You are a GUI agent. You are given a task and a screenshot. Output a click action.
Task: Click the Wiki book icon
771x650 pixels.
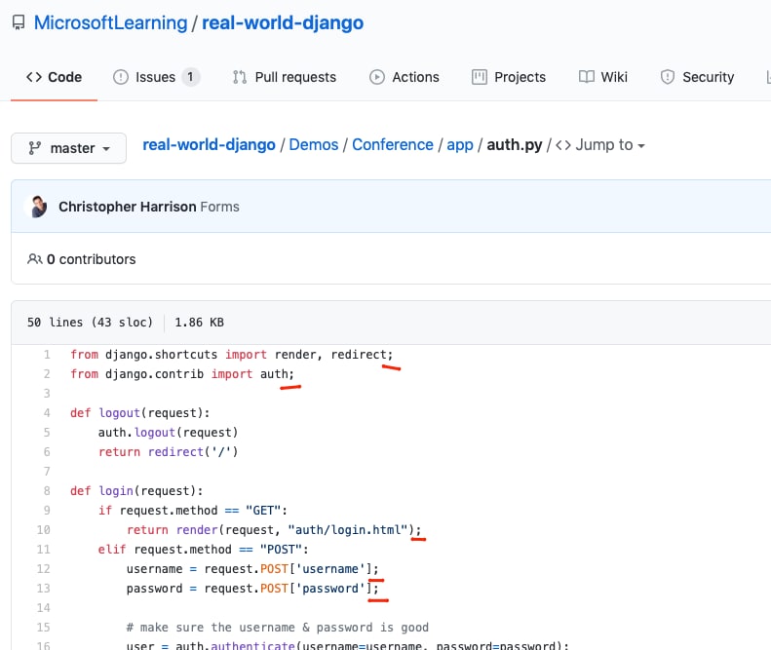pyautogui.click(x=586, y=77)
